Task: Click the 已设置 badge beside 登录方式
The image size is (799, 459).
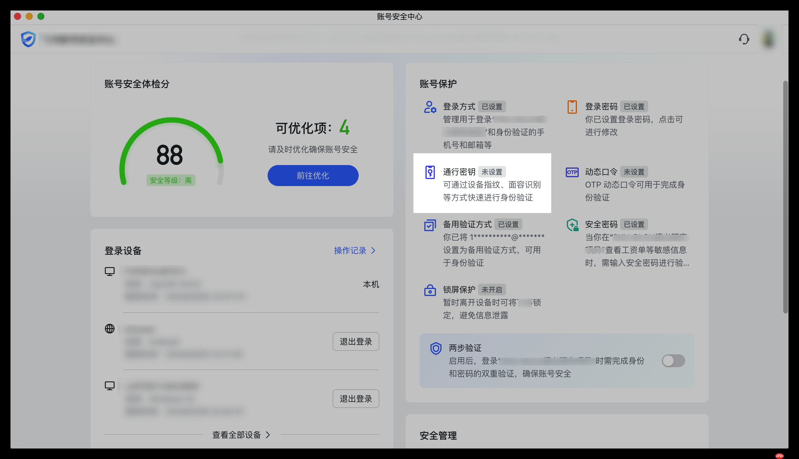Action: pos(492,106)
